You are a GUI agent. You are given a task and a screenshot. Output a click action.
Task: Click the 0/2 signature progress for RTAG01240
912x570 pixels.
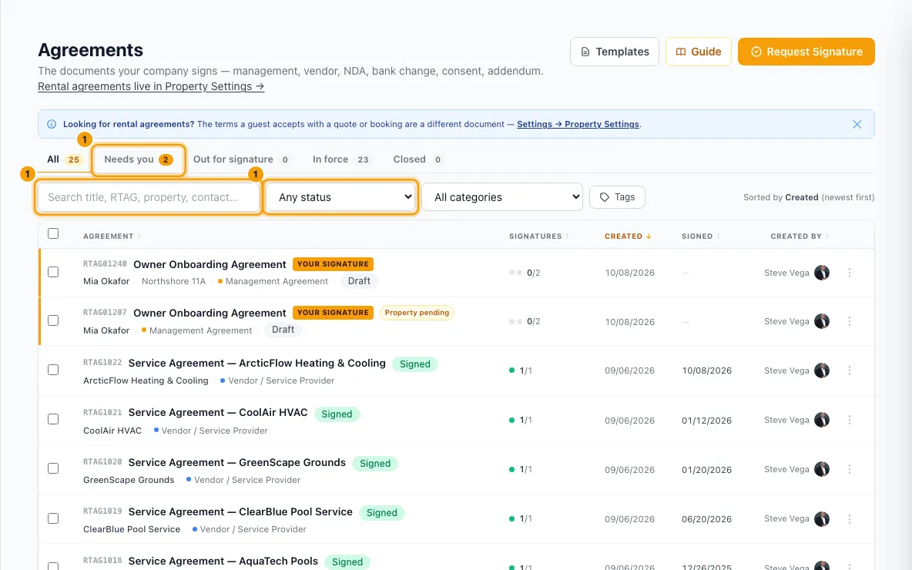pos(525,273)
